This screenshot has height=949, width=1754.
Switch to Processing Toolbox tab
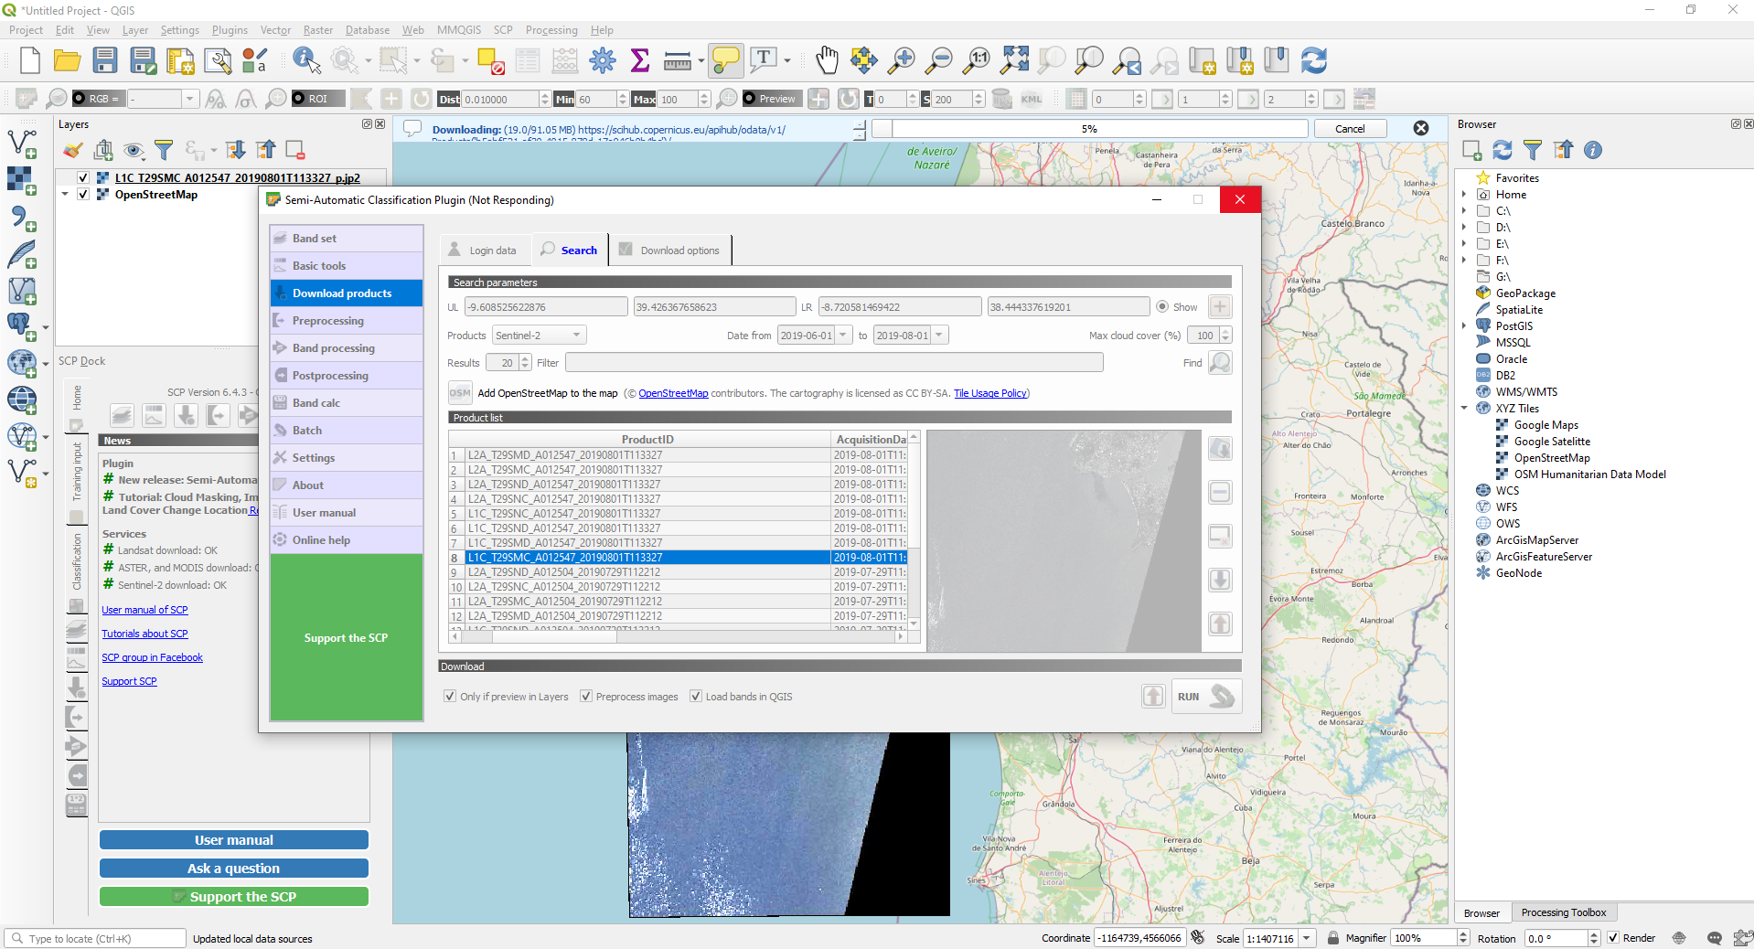pos(1564,912)
